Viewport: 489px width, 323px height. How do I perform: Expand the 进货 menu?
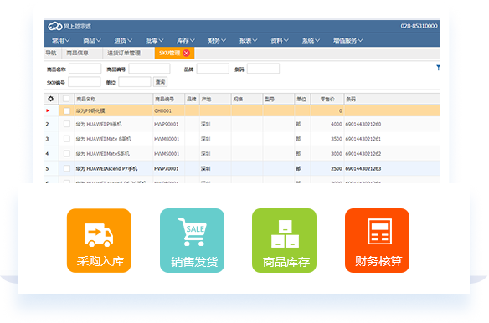[x=123, y=40]
